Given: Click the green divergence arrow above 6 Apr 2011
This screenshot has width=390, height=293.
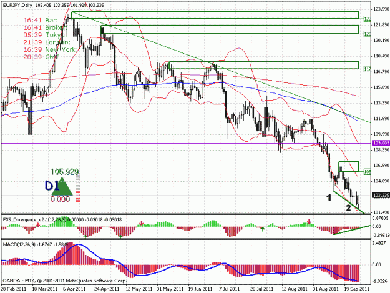Looking at the screenshot, I should click(85, 236).
